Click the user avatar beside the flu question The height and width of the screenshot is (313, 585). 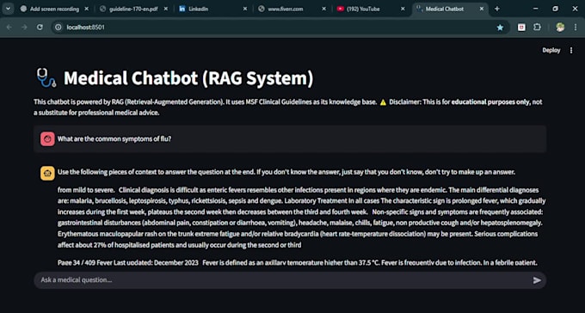point(47,139)
